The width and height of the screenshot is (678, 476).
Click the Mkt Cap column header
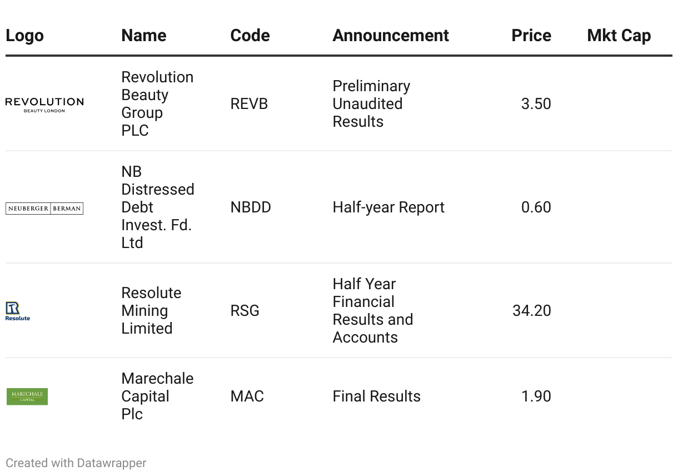click(619, 36)
